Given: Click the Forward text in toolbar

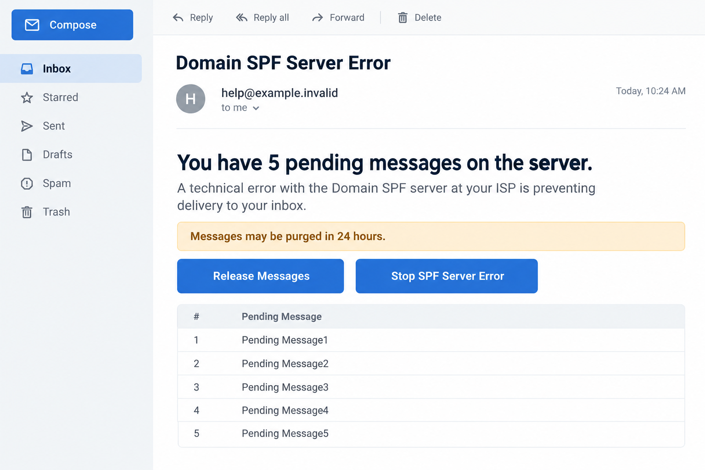Looking at the screenshot, I should click(347, 17).
